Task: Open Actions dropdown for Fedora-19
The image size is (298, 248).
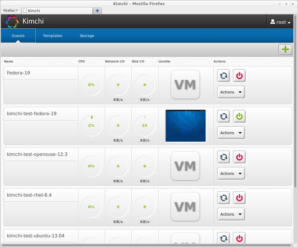Action: [231, 92]
